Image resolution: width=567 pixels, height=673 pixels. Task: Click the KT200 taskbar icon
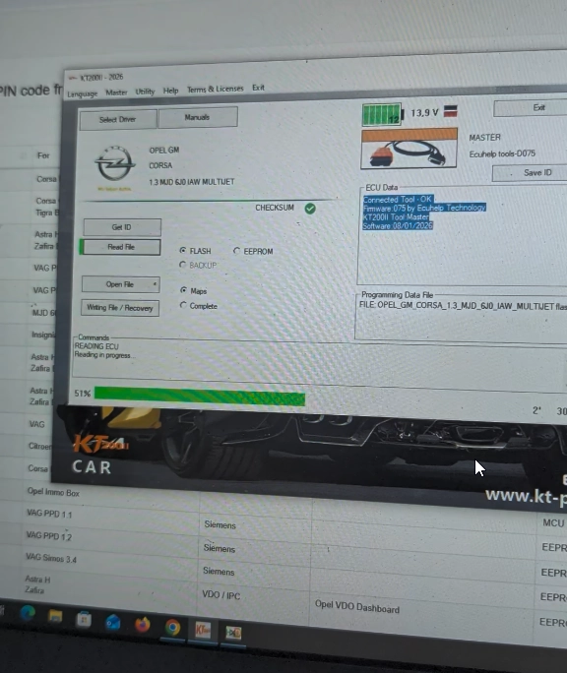[x=203, y=630]
